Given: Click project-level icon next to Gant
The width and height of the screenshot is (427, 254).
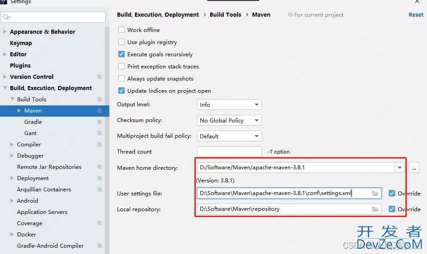Looking at the screenshot, I should [100, 133].
